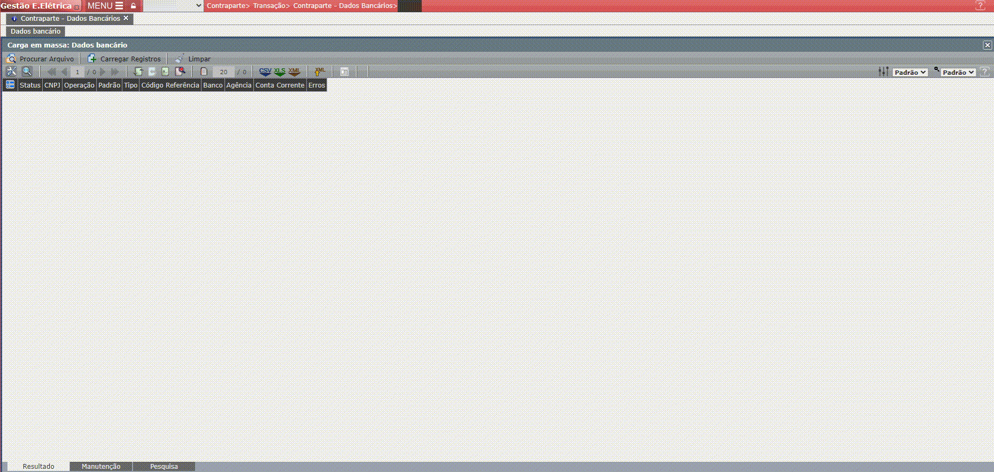994x472 pixels.
Task: Click the padlock icon in the top bar
Action: pos(134,6)
